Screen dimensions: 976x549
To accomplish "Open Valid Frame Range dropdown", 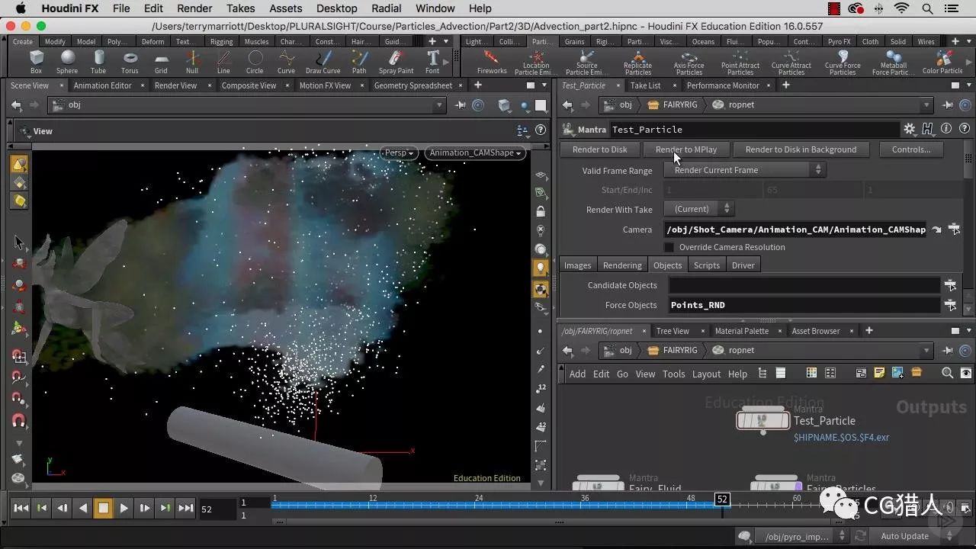I will [x=745, y=170].
